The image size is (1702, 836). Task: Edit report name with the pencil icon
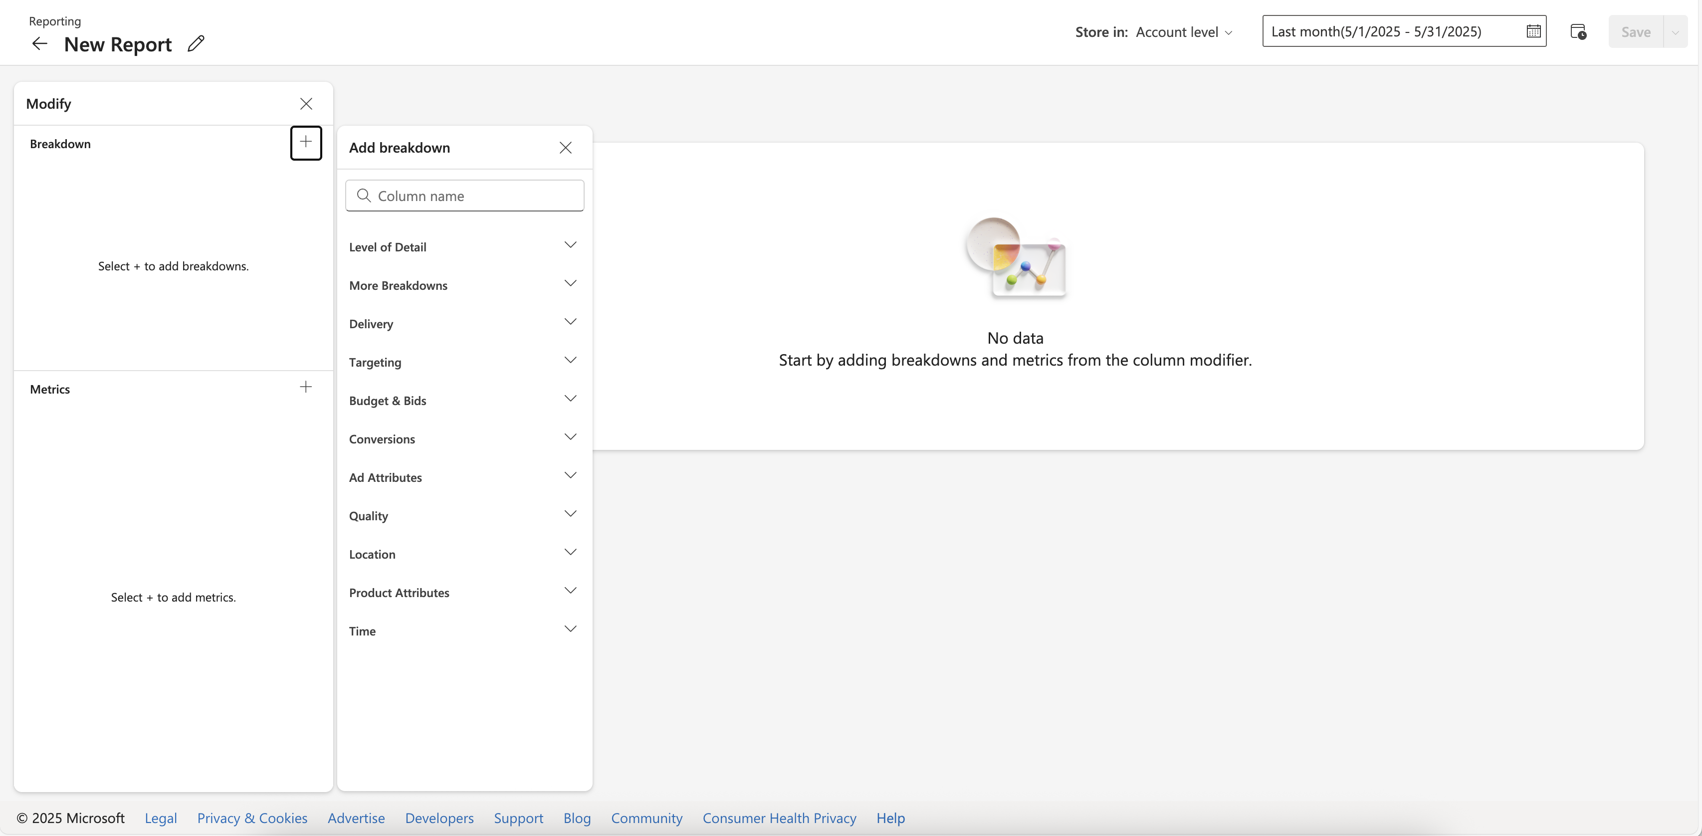click(x=196, y=43)
